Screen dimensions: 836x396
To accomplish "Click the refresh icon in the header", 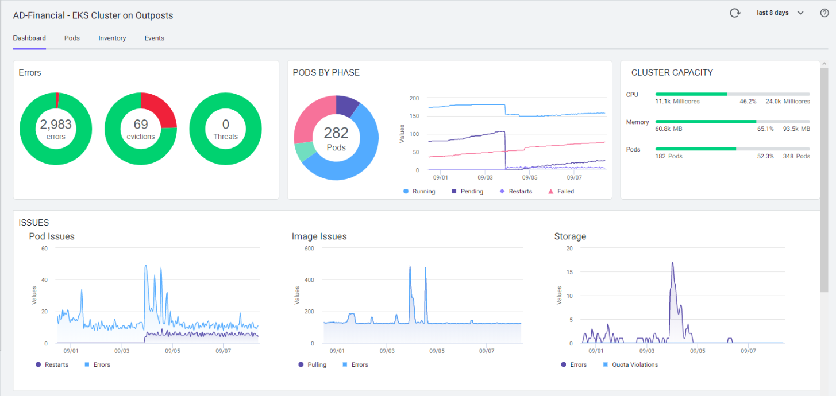I will pos(735,13).
